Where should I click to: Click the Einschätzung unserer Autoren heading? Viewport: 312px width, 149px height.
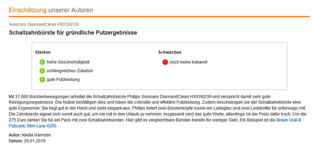click(x=51, y=10)
